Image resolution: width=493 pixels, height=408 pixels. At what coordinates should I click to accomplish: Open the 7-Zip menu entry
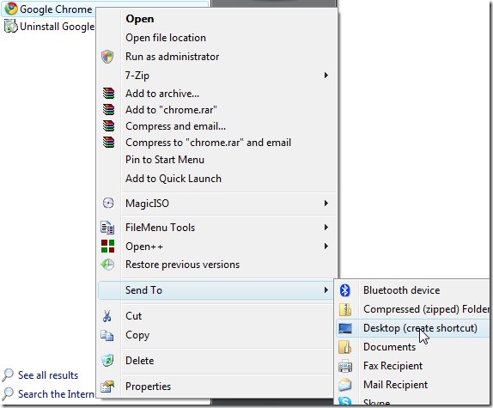click(217, 76)
